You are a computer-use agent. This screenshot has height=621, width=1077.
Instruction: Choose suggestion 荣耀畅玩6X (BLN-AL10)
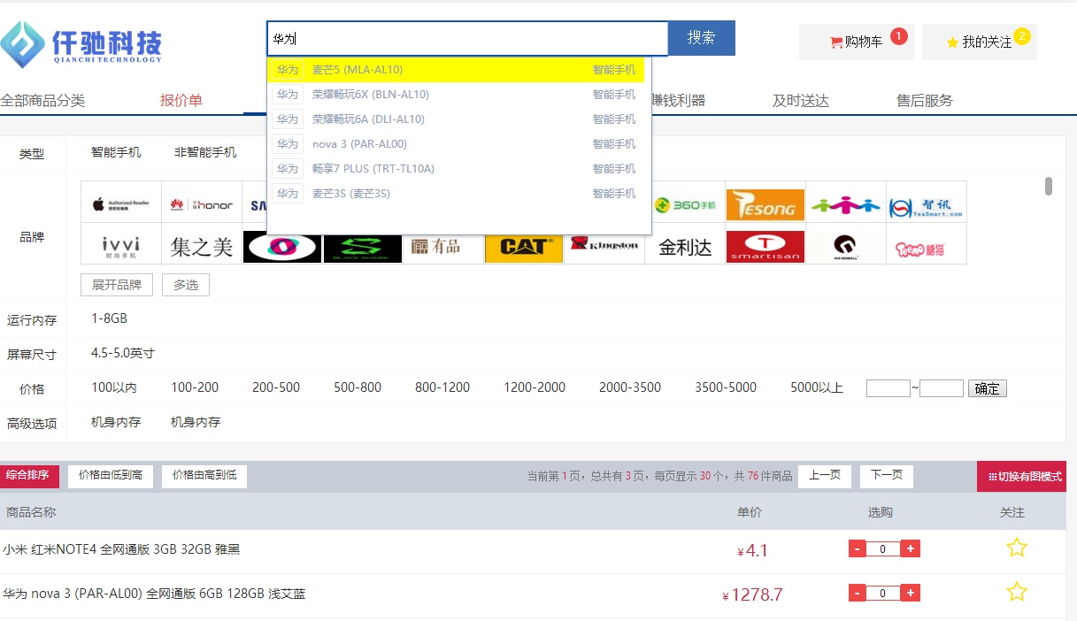pos(456,95)
